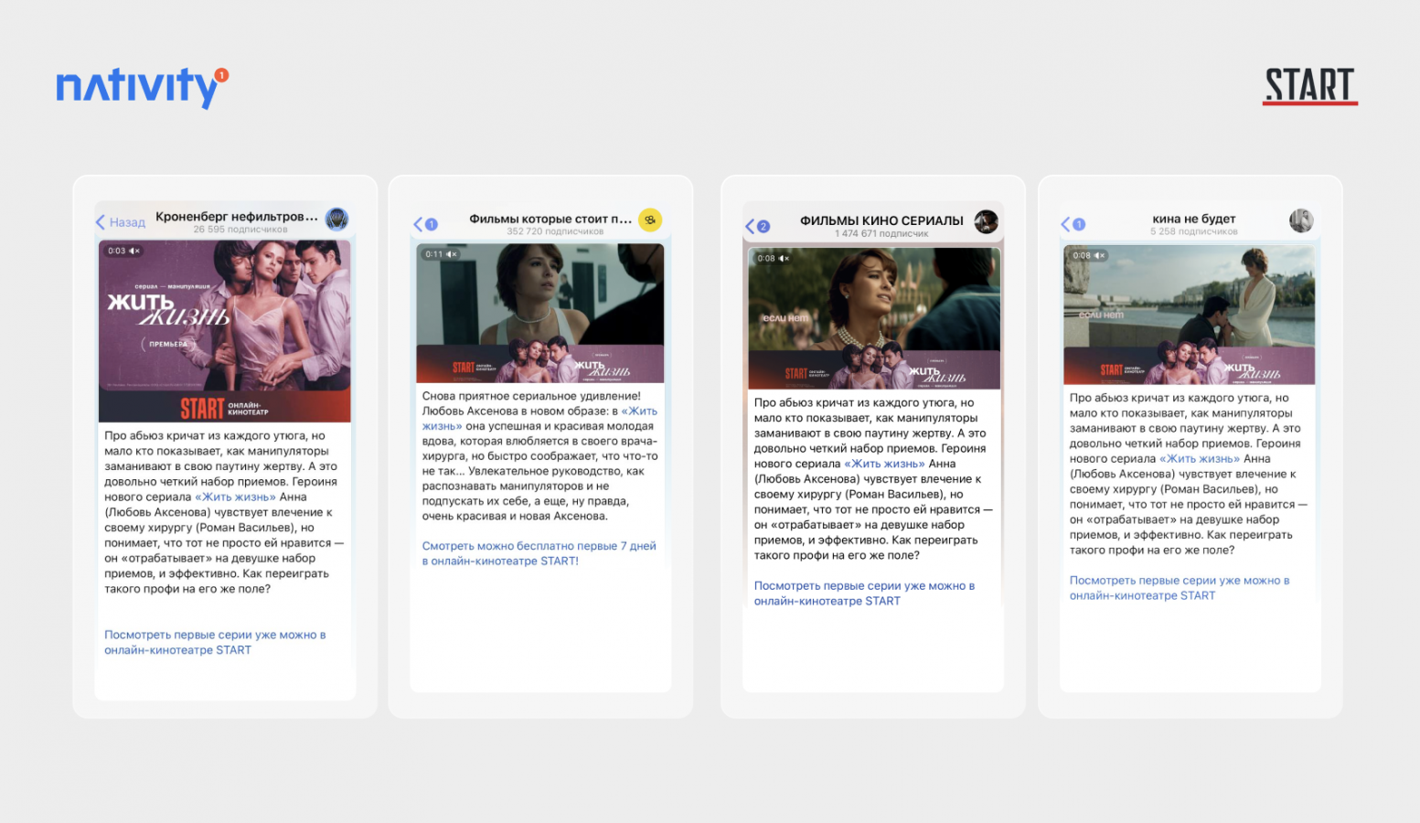Click 5 258 подписчиков subscriber count

click(x=1194, y=231)
